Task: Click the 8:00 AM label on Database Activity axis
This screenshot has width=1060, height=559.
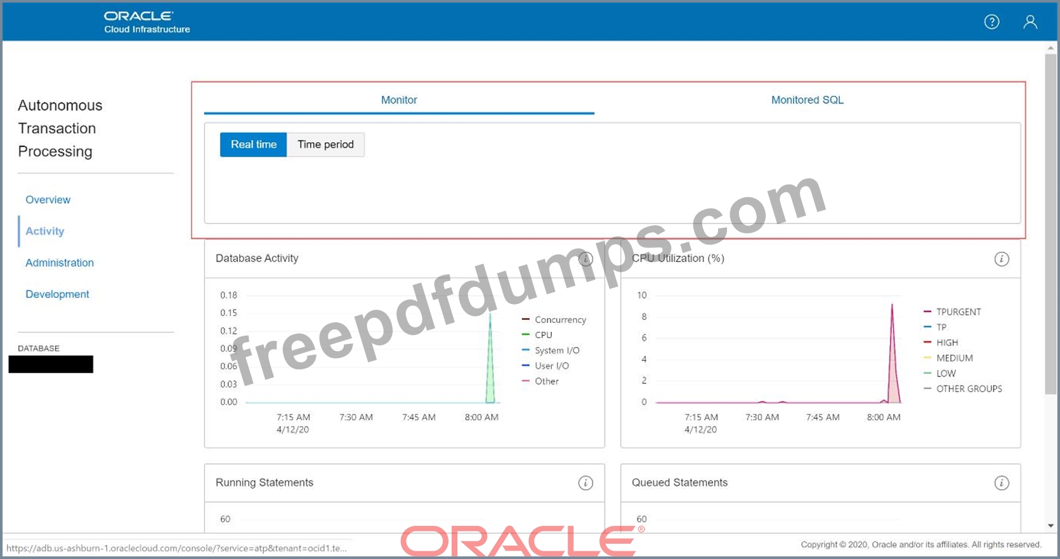Action: [x=481, y=418]
